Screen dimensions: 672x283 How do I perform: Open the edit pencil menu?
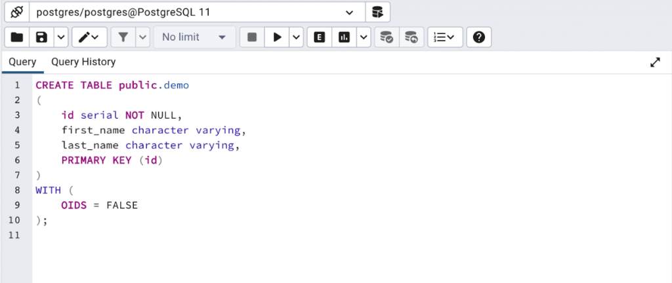89,37
